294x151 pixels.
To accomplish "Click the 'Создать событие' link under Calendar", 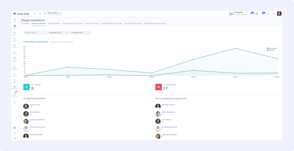I will (241, 15).
